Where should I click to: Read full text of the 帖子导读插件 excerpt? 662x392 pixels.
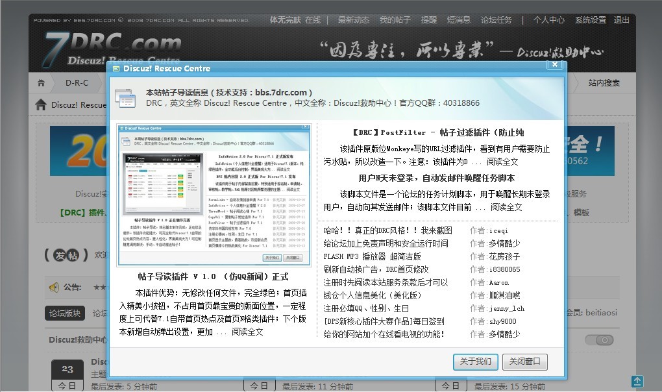(x=247, y=332)
